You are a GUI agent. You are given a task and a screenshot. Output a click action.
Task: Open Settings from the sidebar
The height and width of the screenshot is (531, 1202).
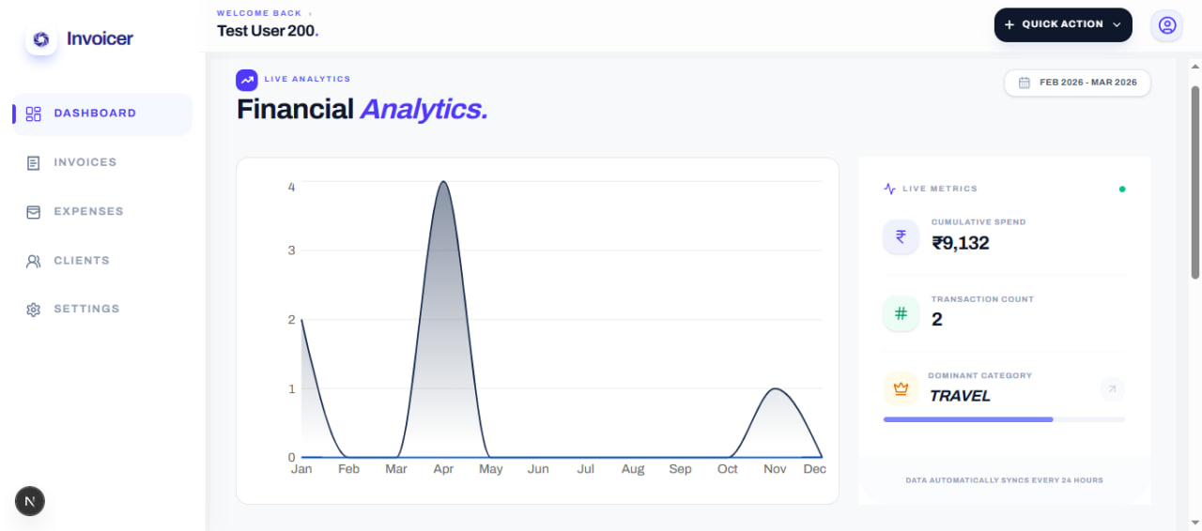coord(85,309)
